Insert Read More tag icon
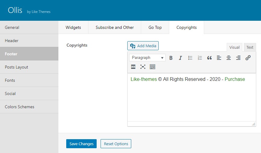Viewport: 261px width, 153px height. coord(133,67)
